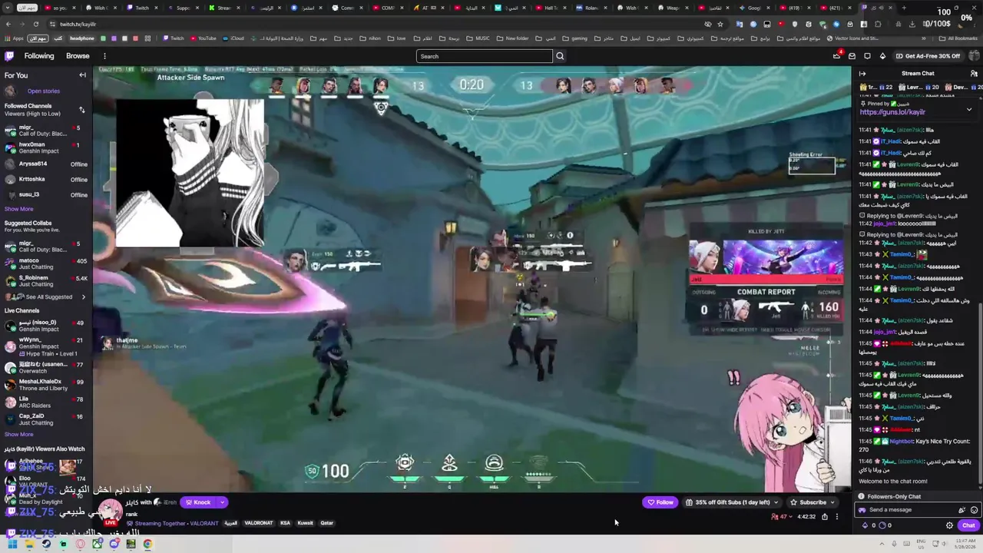Open the user avatar menu

pyautogui.click(x=973, y=56)
